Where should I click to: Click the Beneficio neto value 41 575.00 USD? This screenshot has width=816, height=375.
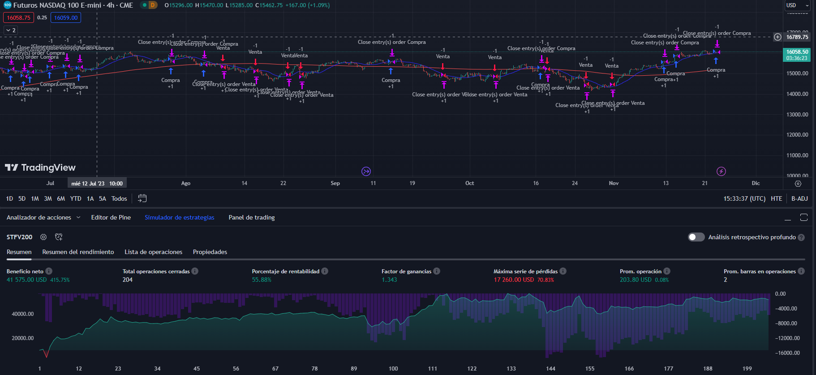click(26, 280)
